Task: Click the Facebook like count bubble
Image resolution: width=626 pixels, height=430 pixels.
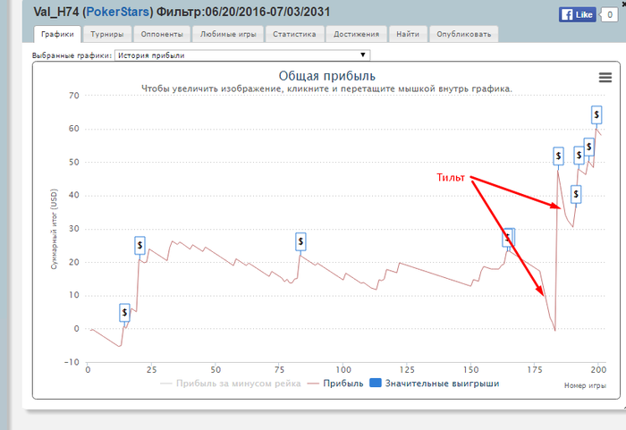Action: [x=609, y=15]
